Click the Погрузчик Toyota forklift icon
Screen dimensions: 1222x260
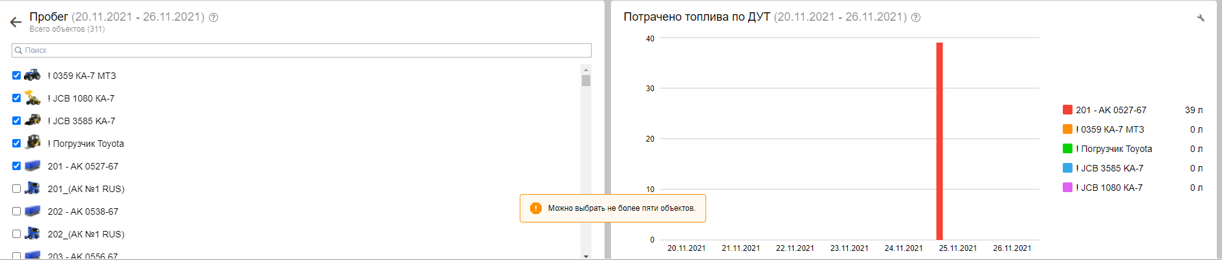(x=32, y=143)
